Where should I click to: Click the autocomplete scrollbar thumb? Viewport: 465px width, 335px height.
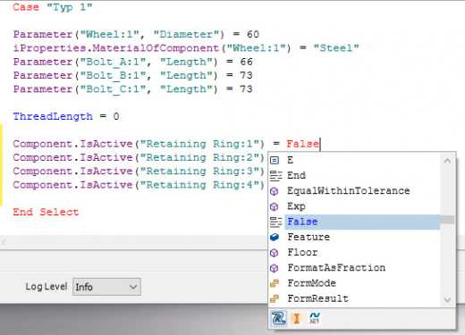click(447, 220)
